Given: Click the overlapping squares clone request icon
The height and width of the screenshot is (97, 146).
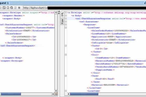Looking at the screenshot, I should click(12, 8).
